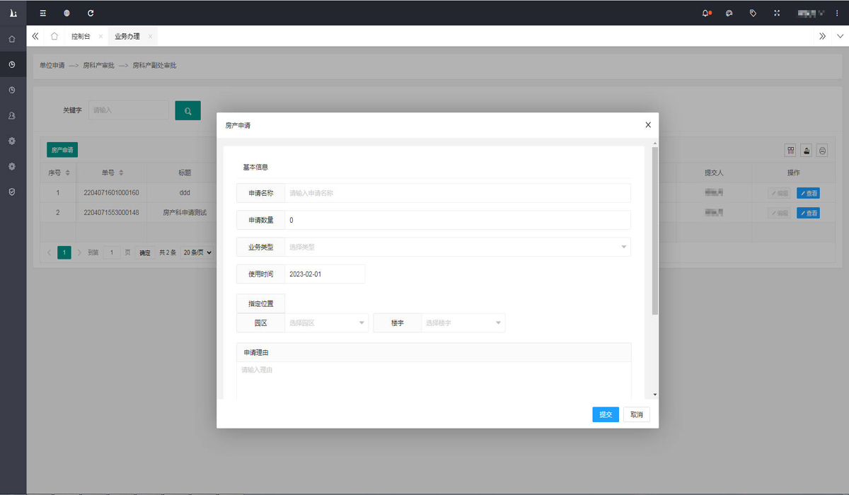Click the globe icon in header
849x495 pixels.
coord(67,13)
